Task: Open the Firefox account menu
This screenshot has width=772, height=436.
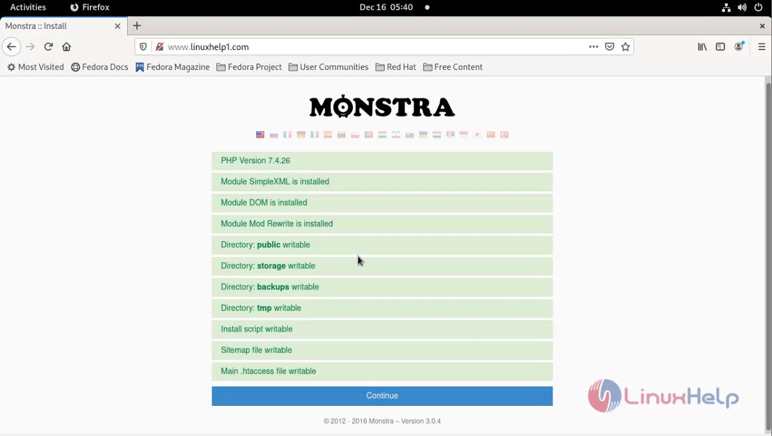Action: 739,46
